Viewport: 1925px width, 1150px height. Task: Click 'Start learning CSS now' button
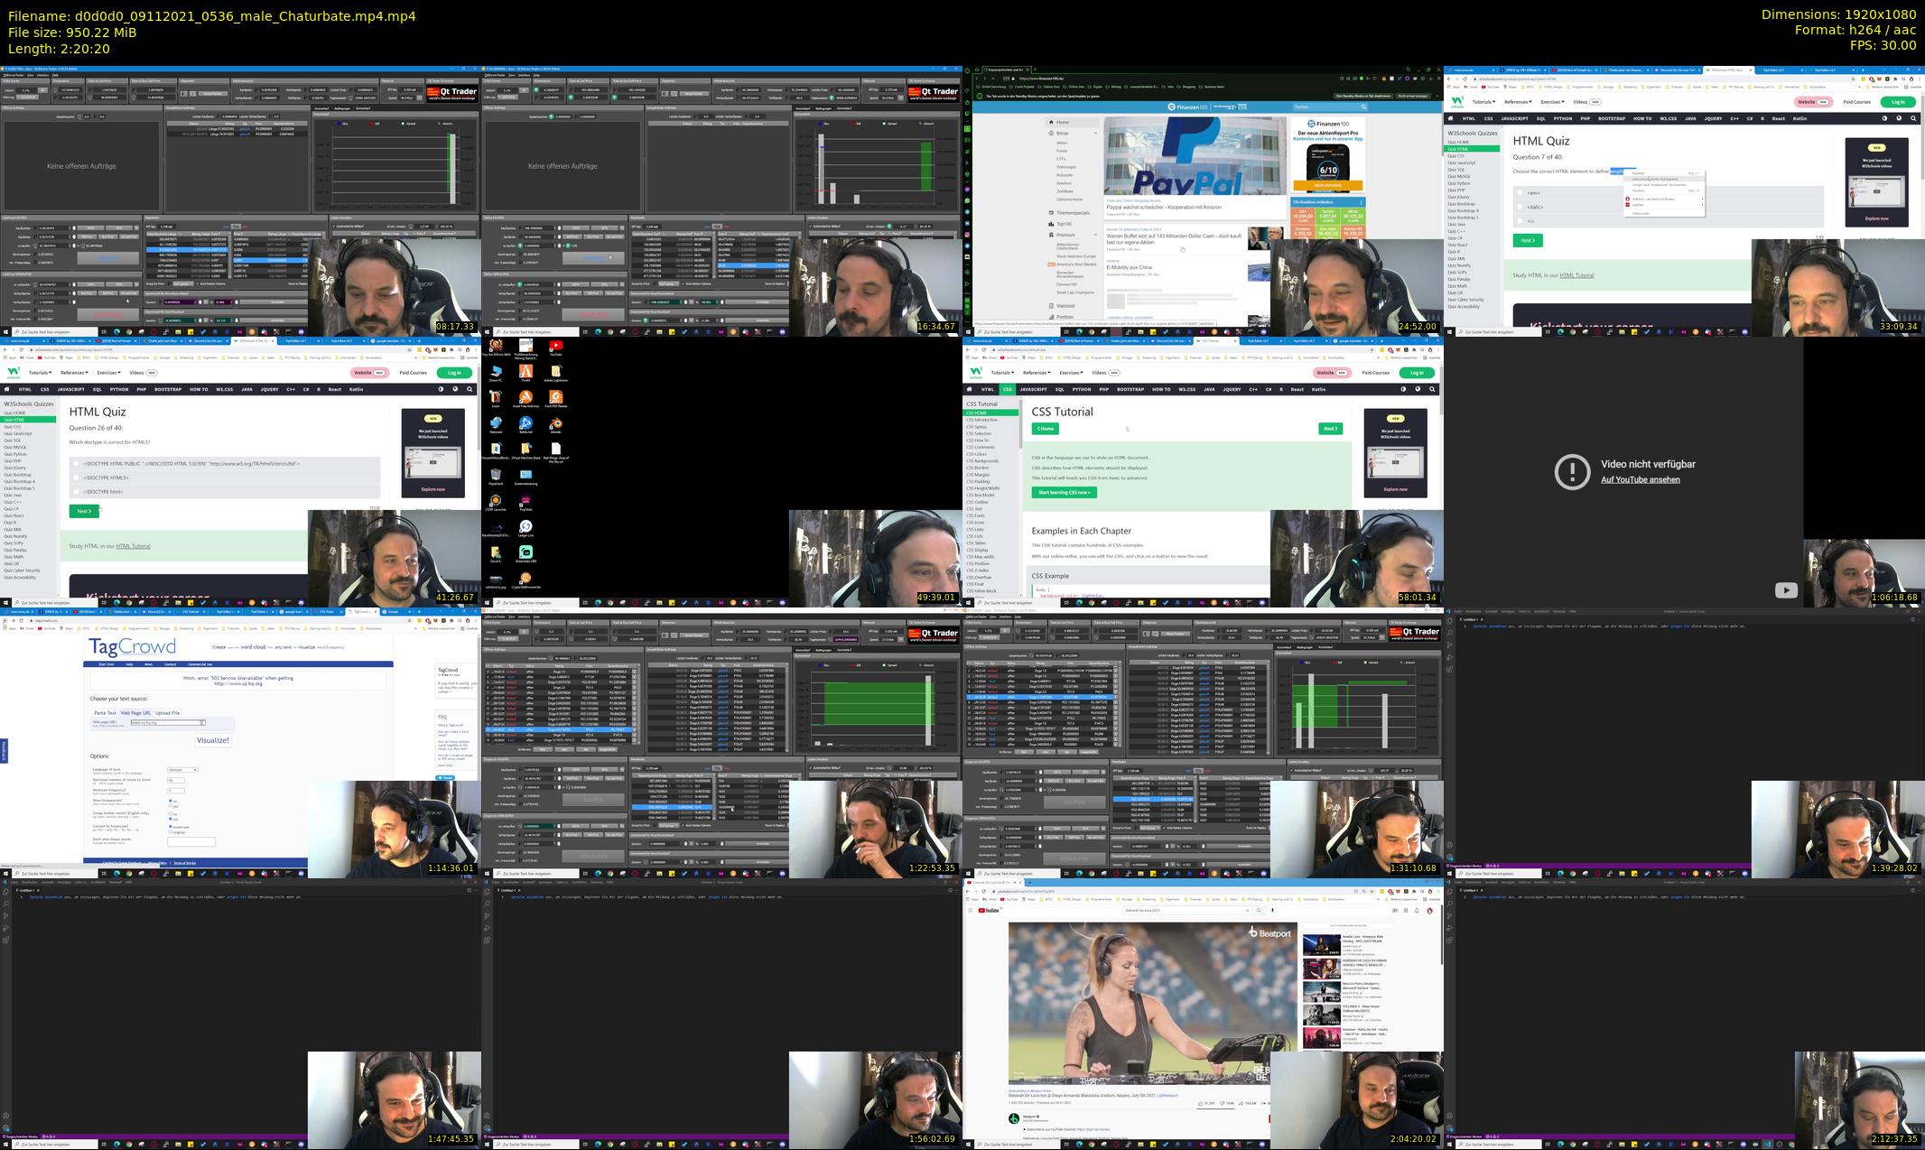[1064, 493]
